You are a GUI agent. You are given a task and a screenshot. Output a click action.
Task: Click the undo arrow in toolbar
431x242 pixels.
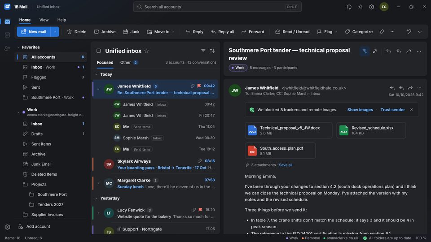click(409, 32)
